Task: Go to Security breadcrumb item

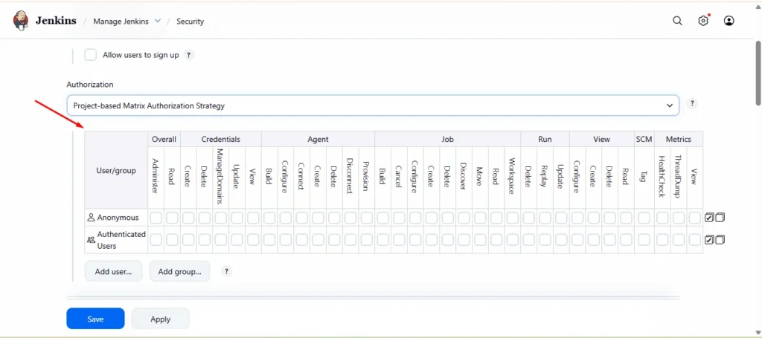Action: click(190, 22)
